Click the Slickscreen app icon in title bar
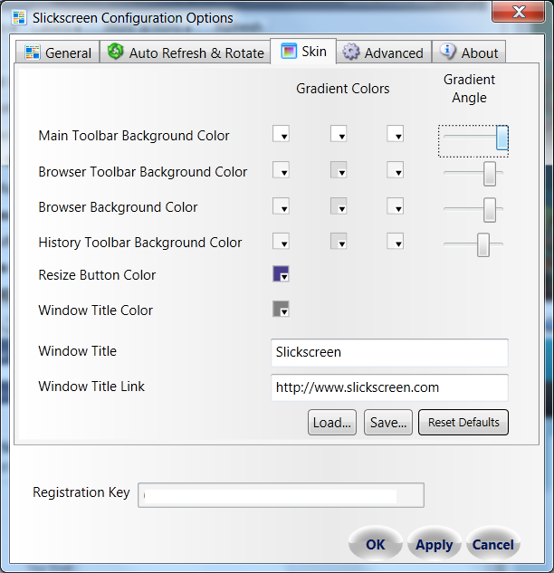The image size is (554, 573). (19, 17)
